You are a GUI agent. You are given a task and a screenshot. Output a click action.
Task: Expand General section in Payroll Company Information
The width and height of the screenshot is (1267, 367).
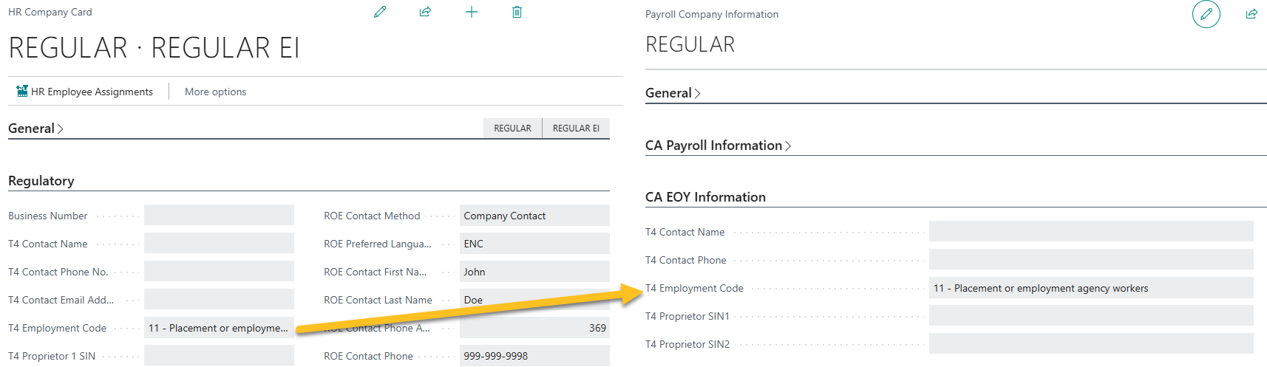click(x=673, y=93)
